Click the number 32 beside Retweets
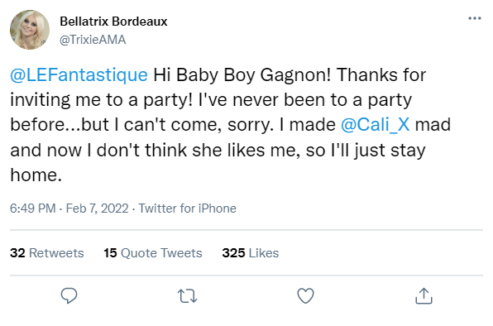 (x=17, y=252)
